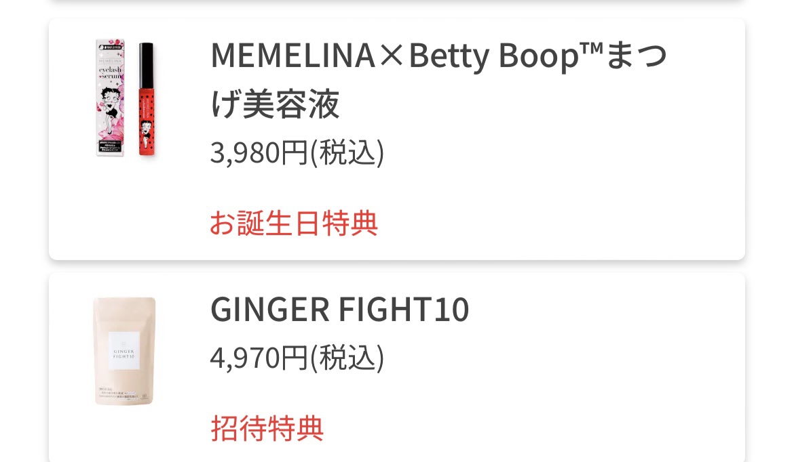The width and height of the screenshot is (794, 462).
Task: Open the GINGER FIGHT10 pouch thumbnail
Action: (124, 350)
